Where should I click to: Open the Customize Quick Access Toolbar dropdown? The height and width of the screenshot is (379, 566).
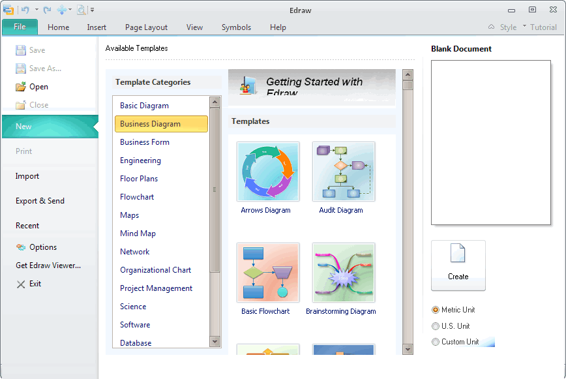pos(92,10)
